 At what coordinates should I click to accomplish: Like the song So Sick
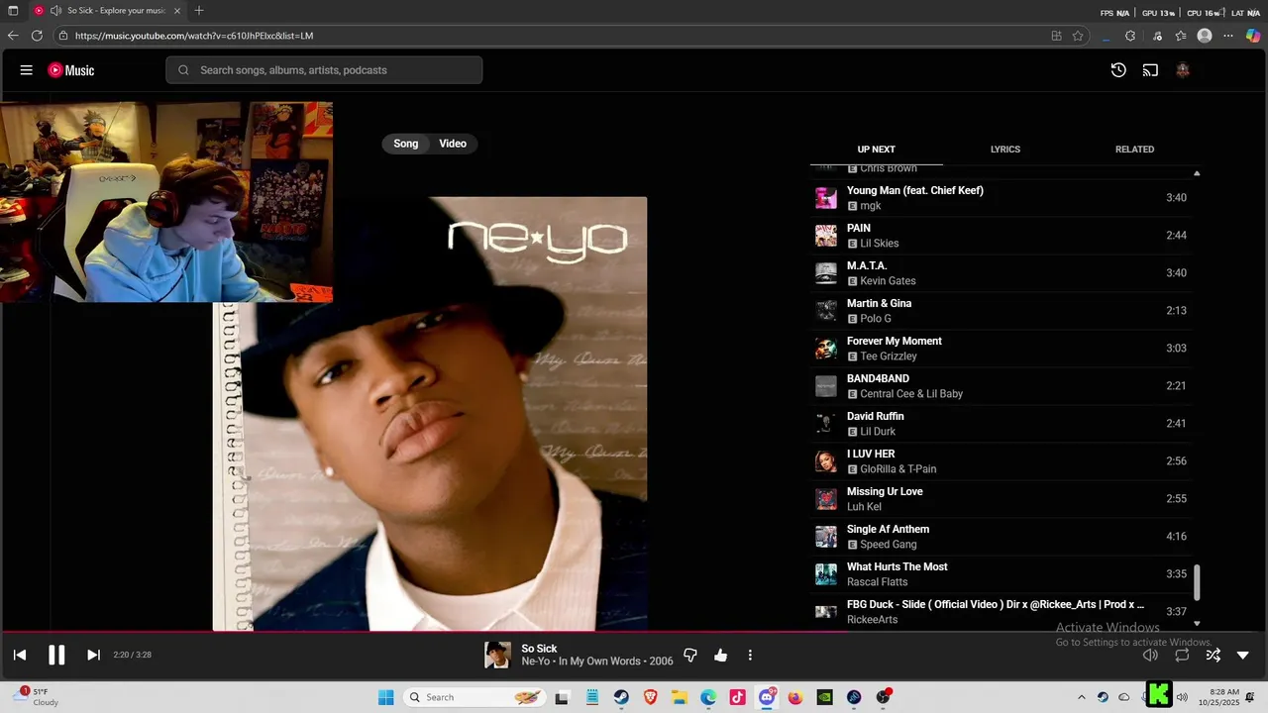(720, 656)
